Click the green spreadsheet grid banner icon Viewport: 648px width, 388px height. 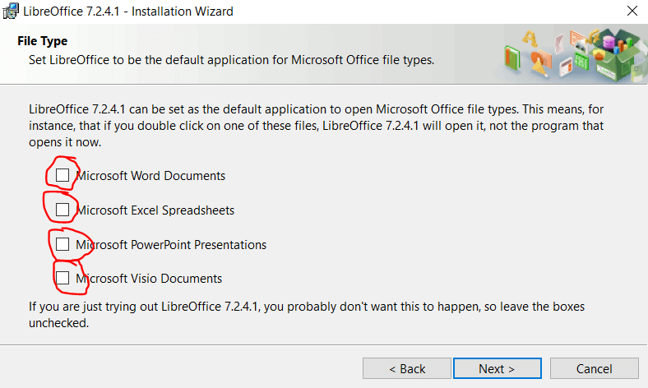[x=581, y=62]
